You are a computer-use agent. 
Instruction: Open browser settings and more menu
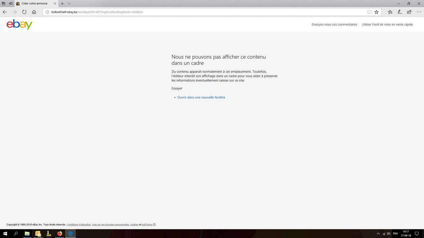point(419,12)
